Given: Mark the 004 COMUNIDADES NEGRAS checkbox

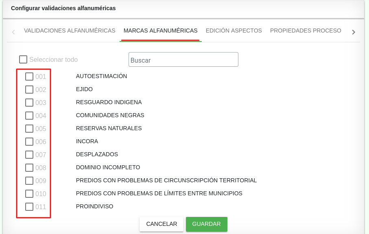Looking at the screenshot, I should (x=29, y=116).
